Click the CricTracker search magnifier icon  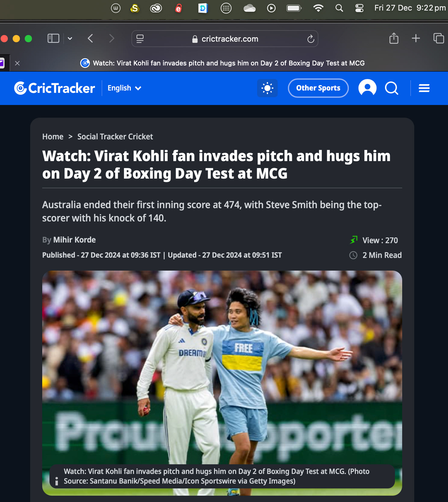(x=391, y=88)
